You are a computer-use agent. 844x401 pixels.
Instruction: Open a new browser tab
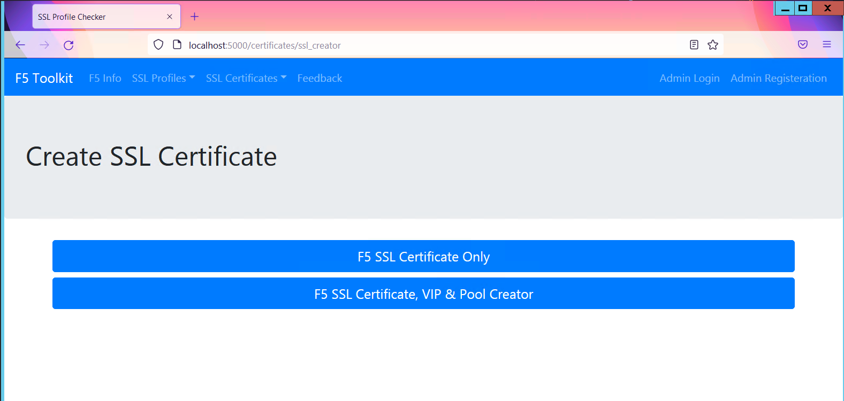tap(194, 17)
